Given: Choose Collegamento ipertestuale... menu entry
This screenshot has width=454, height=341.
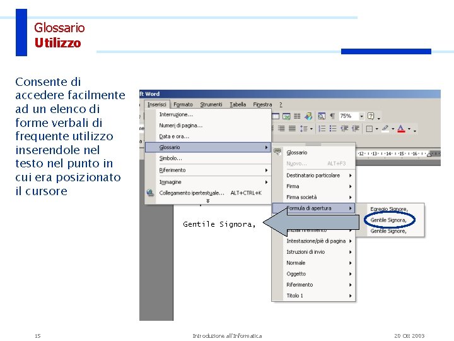Looking at the screenshot, I should click(208, 193).
